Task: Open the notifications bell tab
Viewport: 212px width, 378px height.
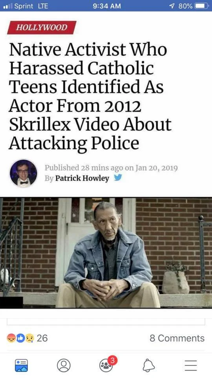Action: coord(148,365)
